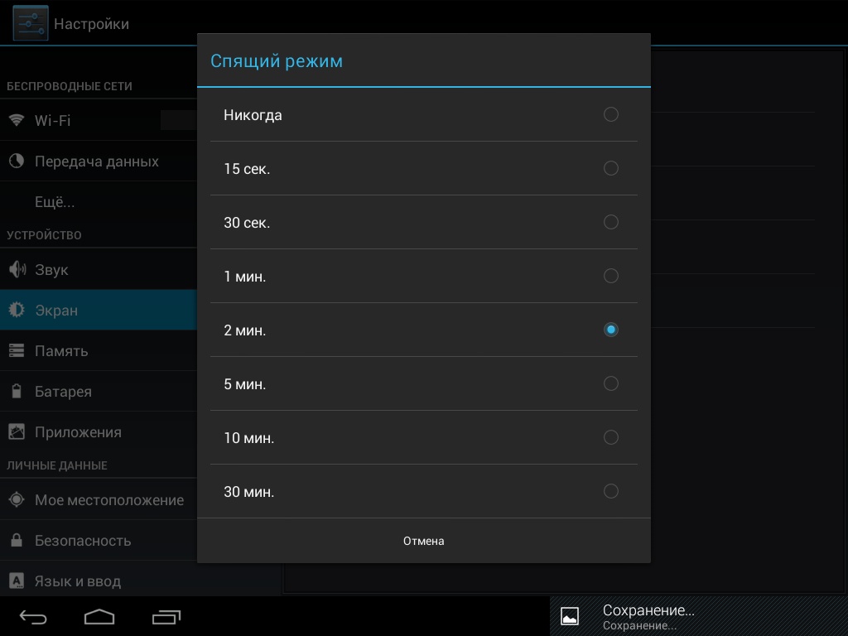The image size is (848, 636).
Task: Open the Ещё... more settings entry
Action: point(55,202)
